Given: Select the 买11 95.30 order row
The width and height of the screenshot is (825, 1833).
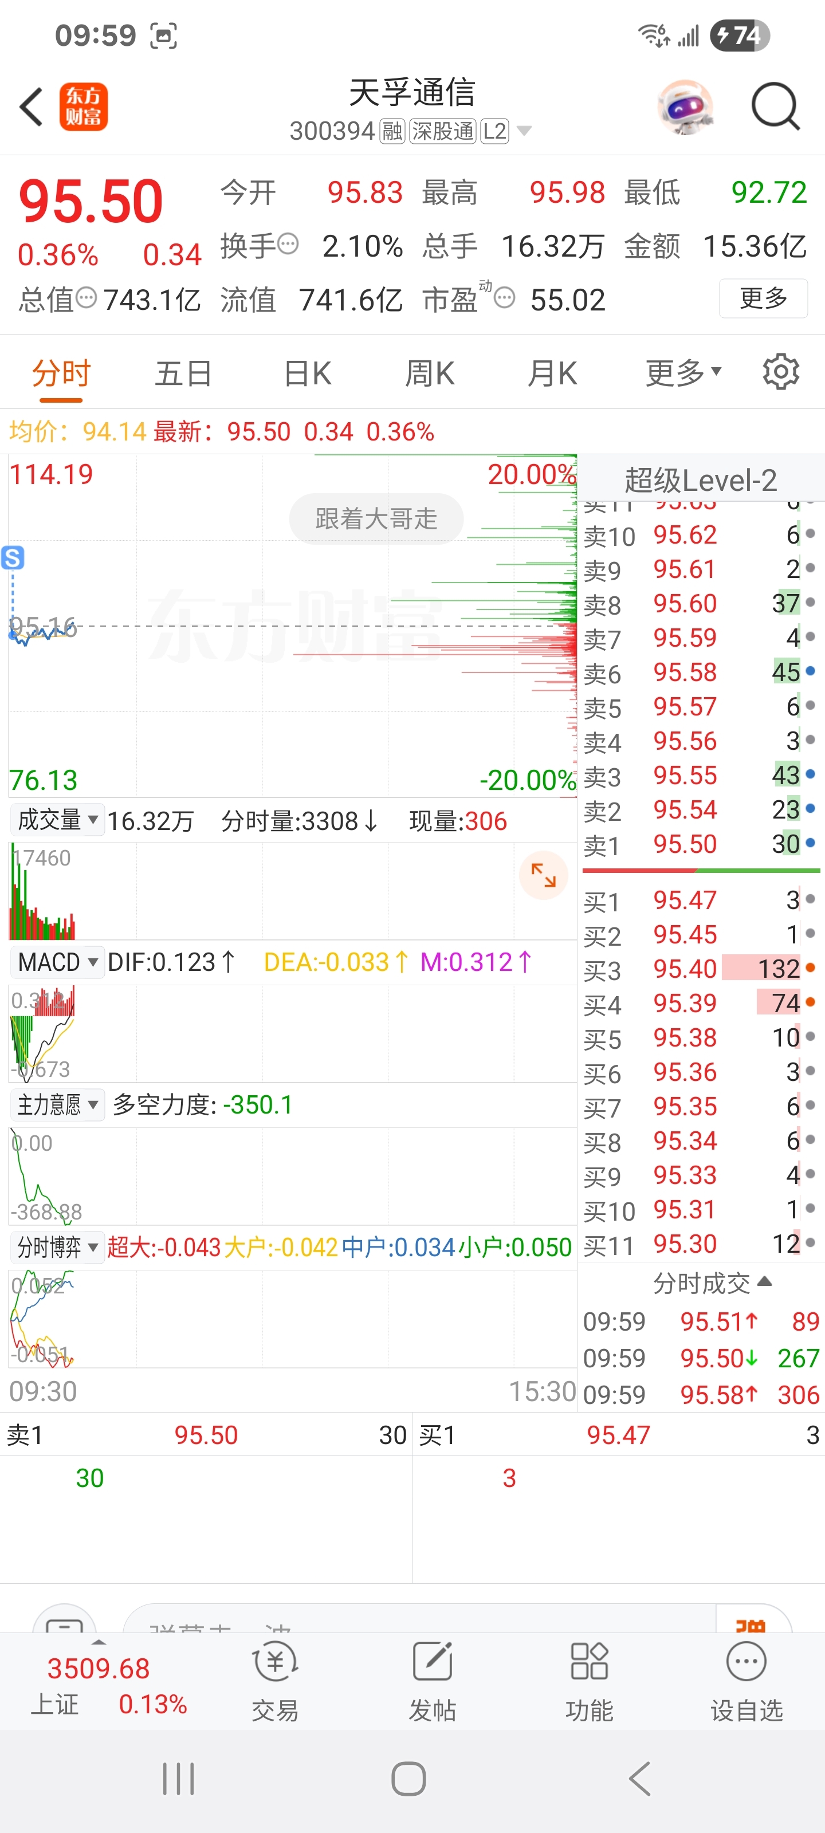Looking at the screenshot, I should coord(701,1244).
